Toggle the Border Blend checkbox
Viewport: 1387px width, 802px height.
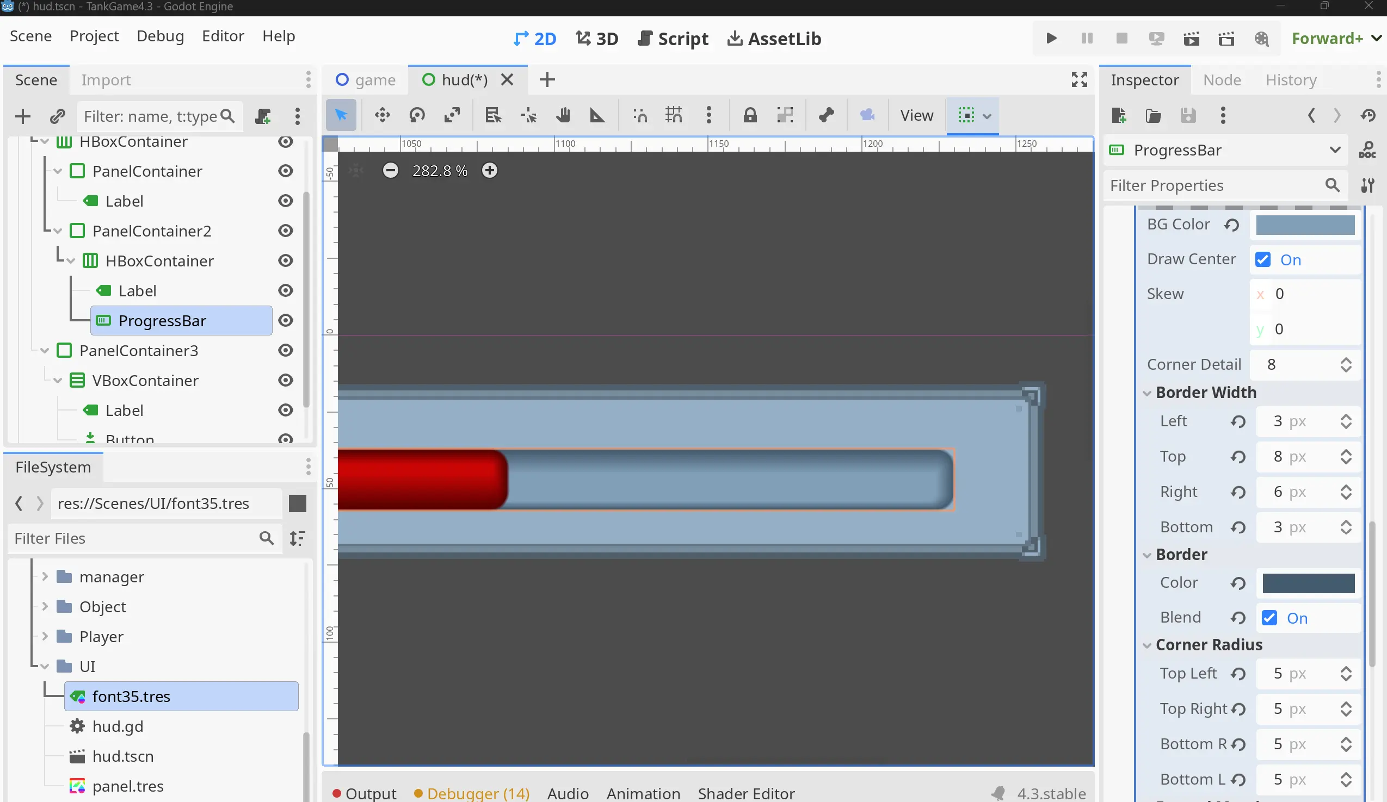1269,618
